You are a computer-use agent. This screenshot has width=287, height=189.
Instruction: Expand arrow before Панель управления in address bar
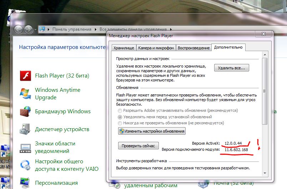pos(49,29)
